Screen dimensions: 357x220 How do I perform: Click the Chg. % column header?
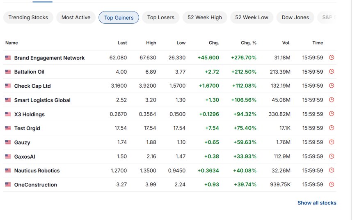[249, 43]
